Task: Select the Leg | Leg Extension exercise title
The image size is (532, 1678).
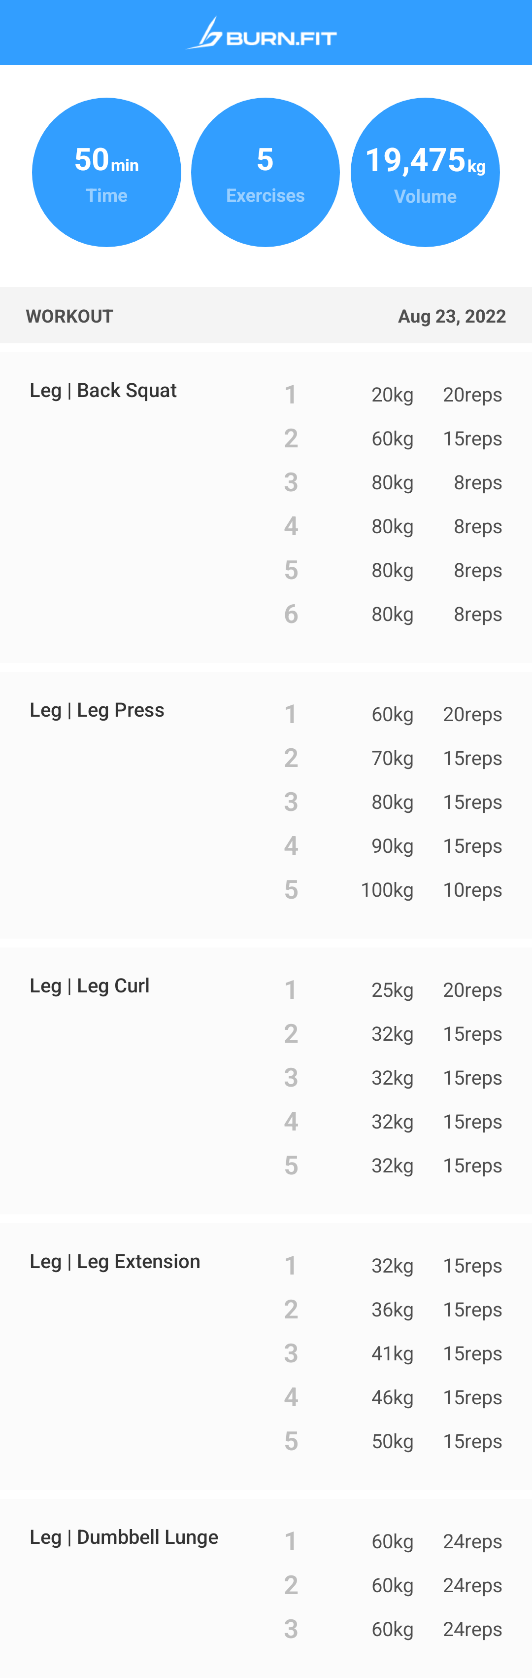Action: click(x=115, y=1262)
